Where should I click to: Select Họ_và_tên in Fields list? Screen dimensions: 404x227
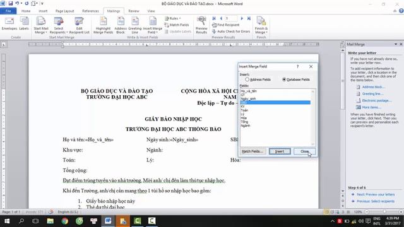coord(275,91)
